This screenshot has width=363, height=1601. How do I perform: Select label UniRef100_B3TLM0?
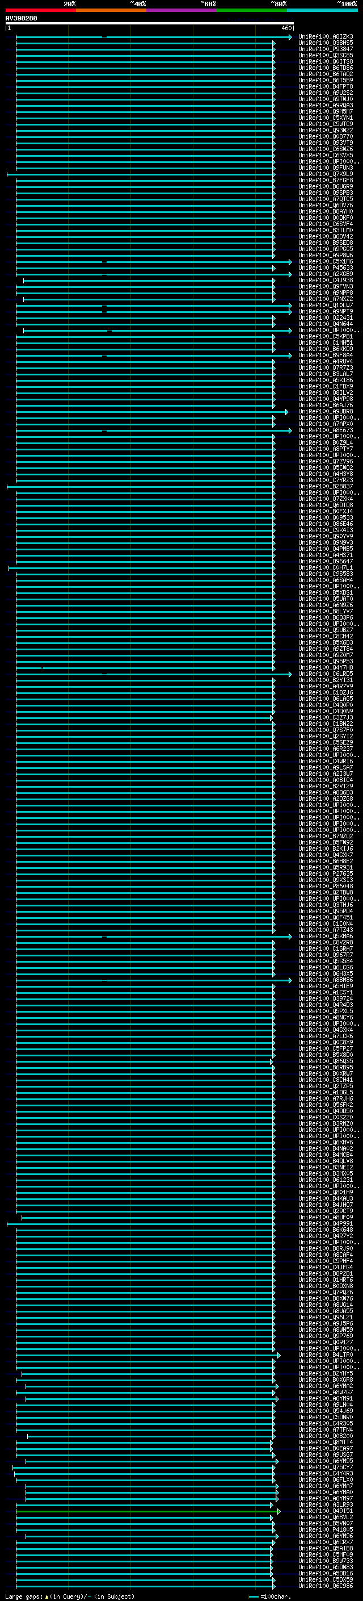coord(326,231)
